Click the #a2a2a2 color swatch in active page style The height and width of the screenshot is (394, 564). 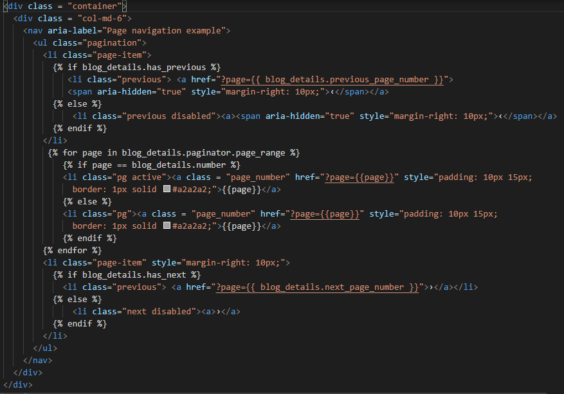click(x=167, y=189)
